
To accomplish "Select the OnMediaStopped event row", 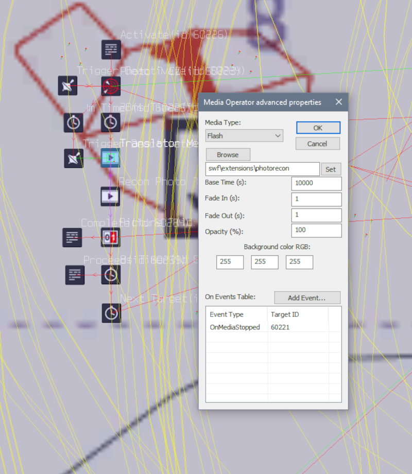I will [x=267, y=327].
